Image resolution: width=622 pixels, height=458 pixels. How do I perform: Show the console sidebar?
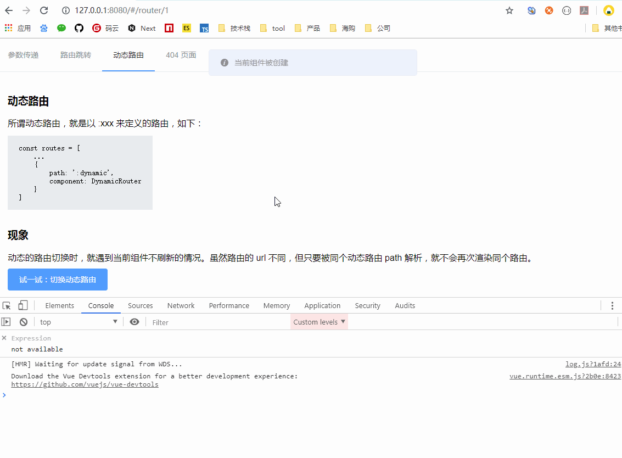click(6, 322)
